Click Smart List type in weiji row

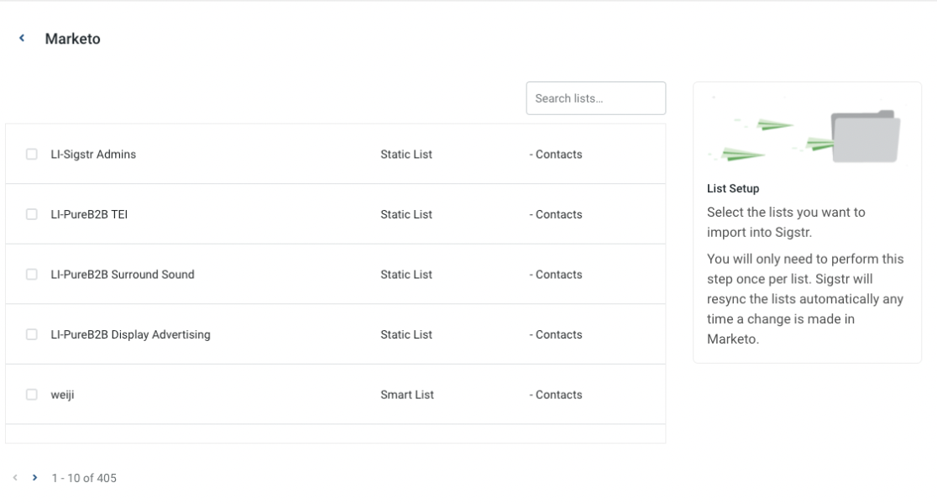click(x=407, y=395)
